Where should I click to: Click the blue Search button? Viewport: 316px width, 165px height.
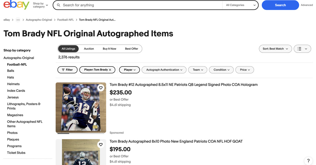(280, 5)
